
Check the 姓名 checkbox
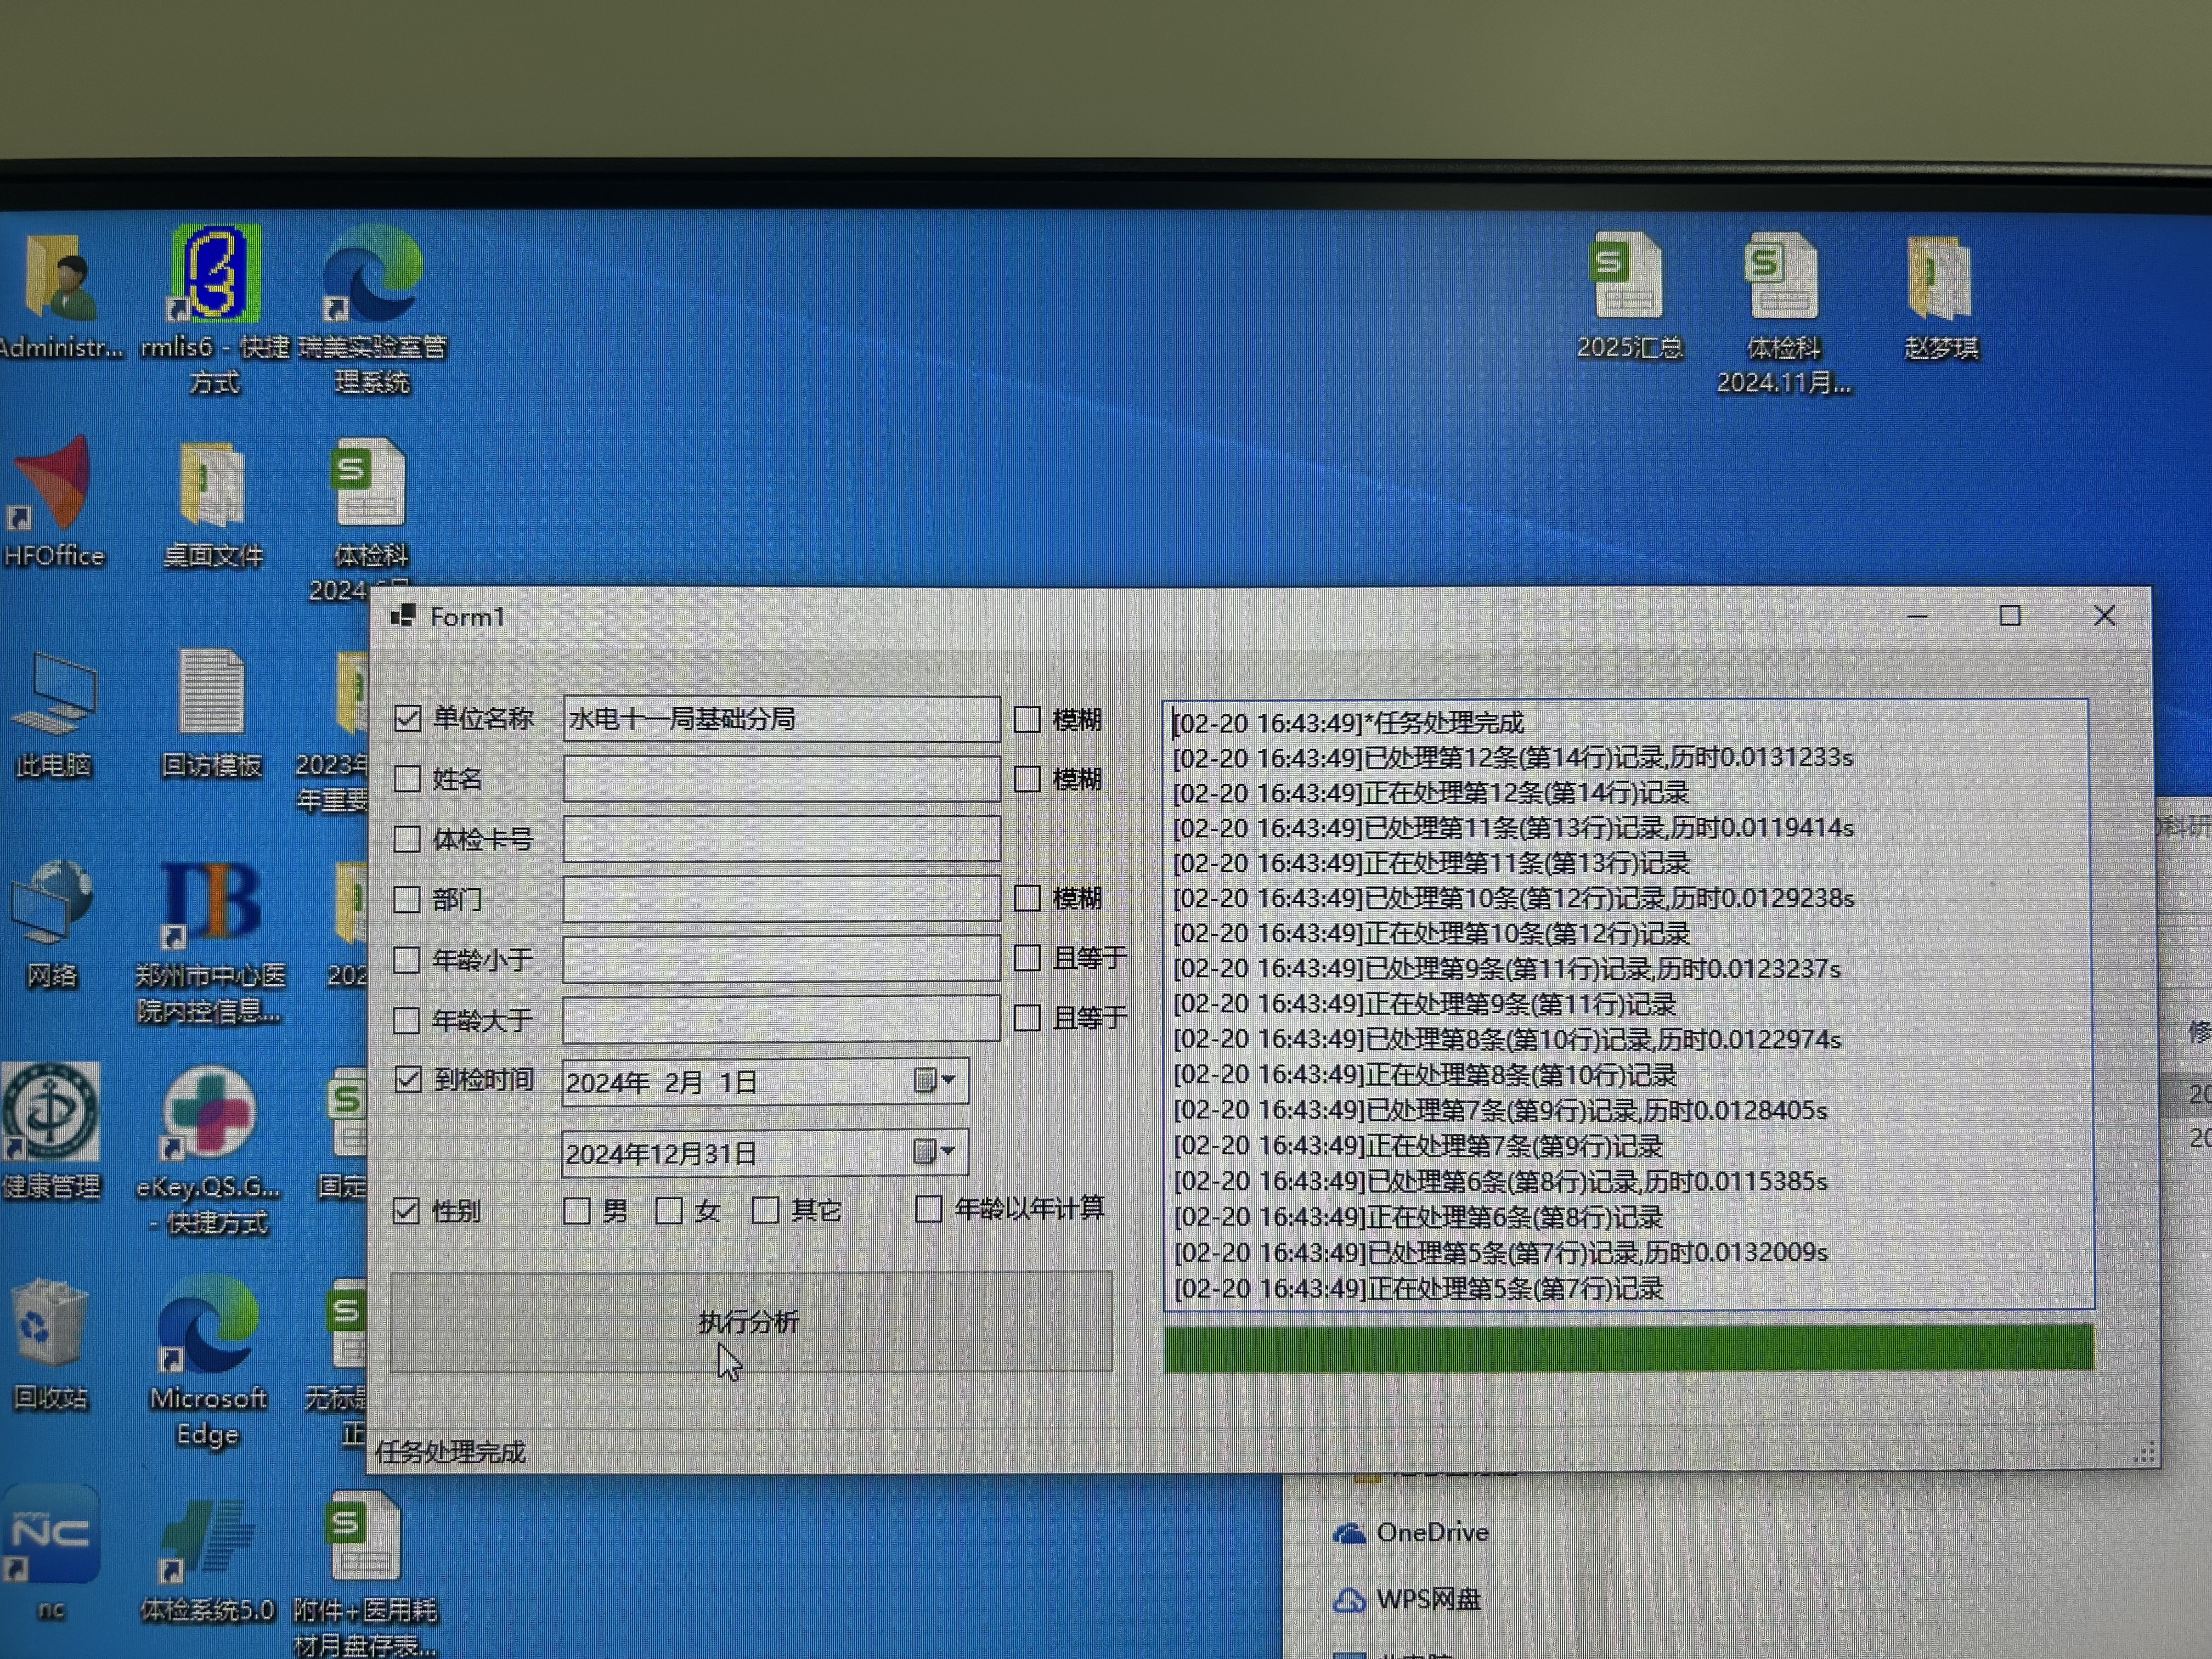[407, 778]
